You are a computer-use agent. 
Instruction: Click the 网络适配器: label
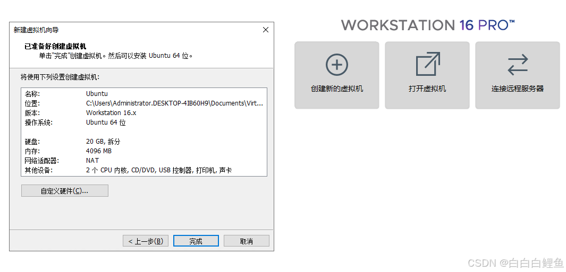point(41,160)
